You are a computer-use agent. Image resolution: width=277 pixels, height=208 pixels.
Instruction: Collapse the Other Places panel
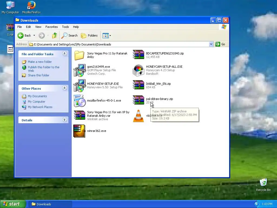pyautogui.click(x=64, y=88)
